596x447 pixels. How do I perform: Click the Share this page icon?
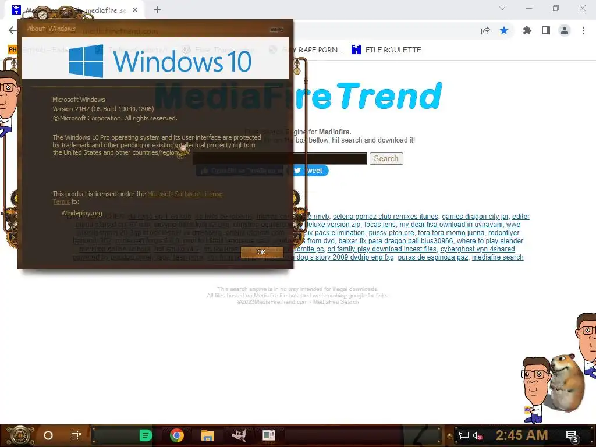pyautogui.click(x=485, y=30)
